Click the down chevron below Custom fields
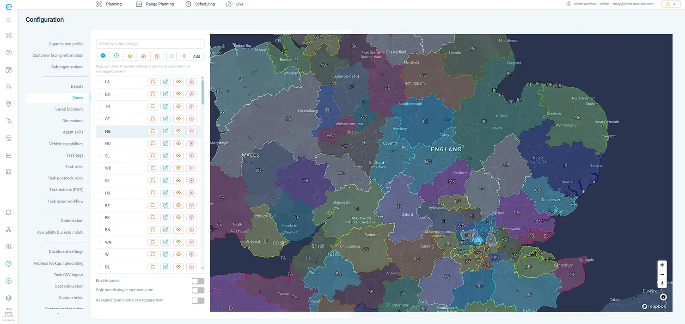 coord(58,314)
